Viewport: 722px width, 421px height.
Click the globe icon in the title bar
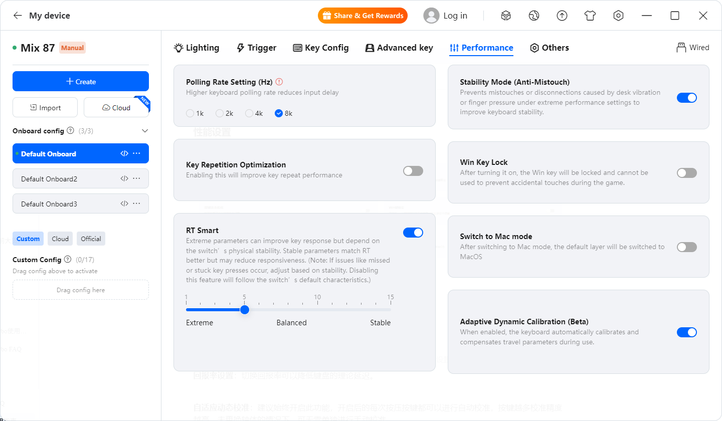534,16
